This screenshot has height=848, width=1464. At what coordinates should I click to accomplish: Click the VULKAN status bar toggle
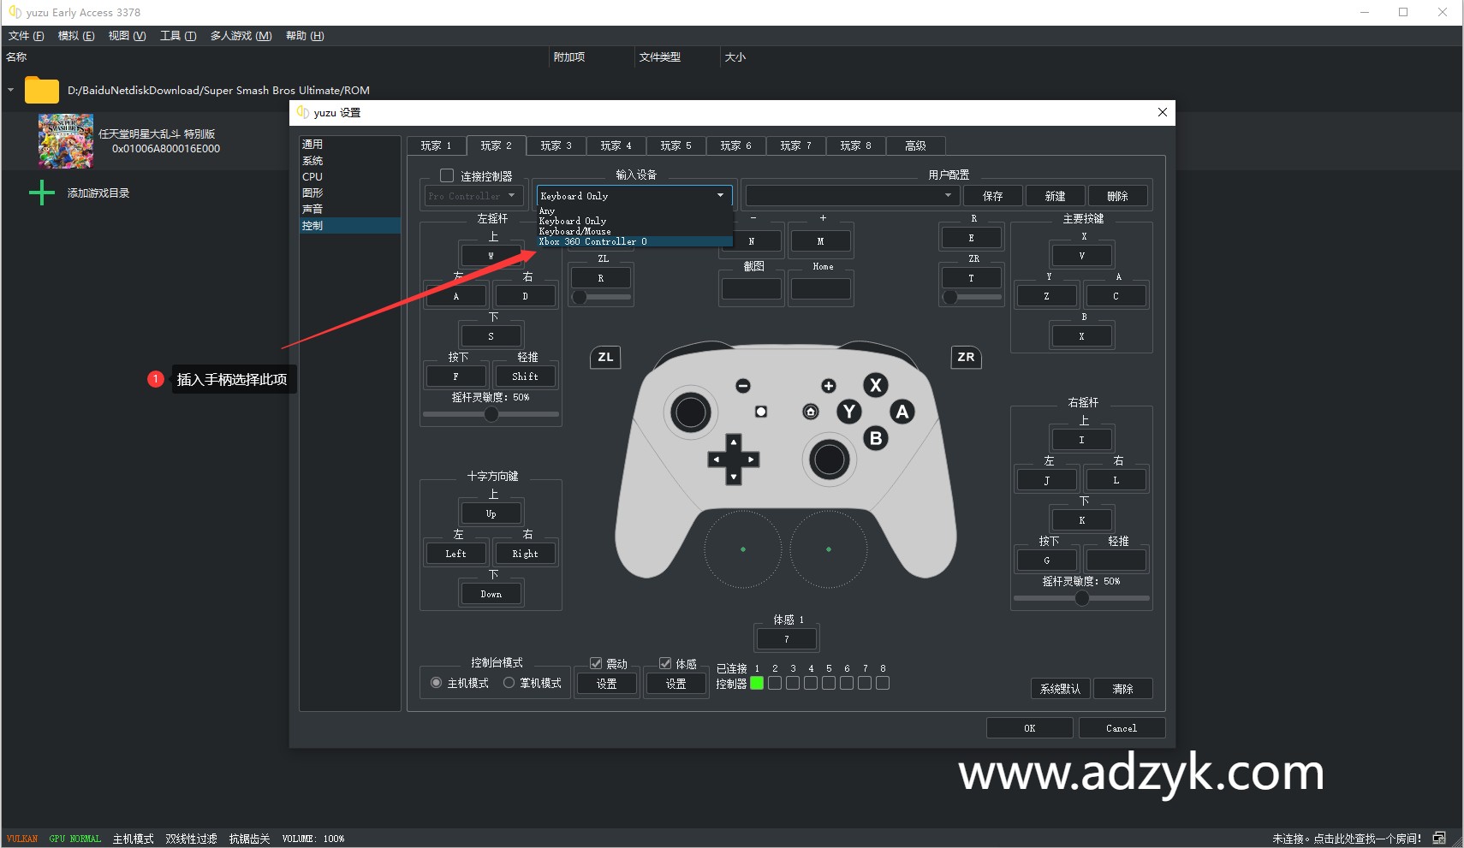[22, 839]
